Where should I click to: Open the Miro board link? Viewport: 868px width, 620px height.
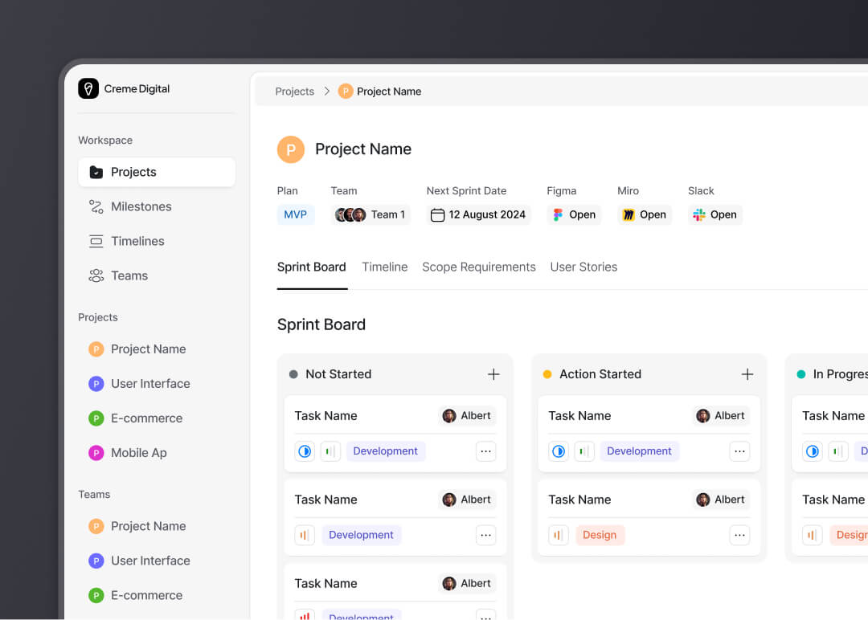point(644,214)
